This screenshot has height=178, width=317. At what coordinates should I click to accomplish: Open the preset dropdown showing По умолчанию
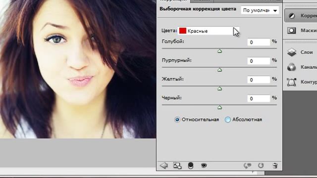(260, 10)
